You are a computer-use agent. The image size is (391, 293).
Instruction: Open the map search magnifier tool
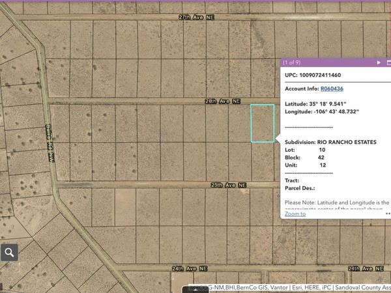(9, 253)
